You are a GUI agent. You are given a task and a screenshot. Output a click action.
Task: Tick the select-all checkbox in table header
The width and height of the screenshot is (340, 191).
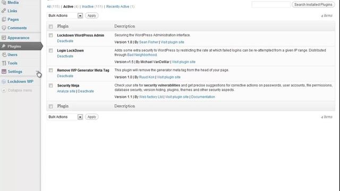(x=51, y=27)
